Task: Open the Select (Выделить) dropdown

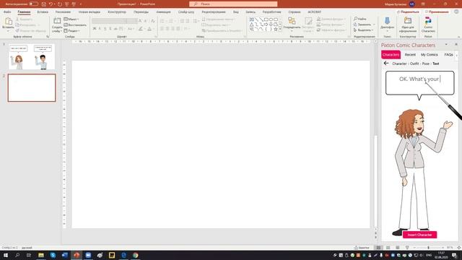Action: 364,30
